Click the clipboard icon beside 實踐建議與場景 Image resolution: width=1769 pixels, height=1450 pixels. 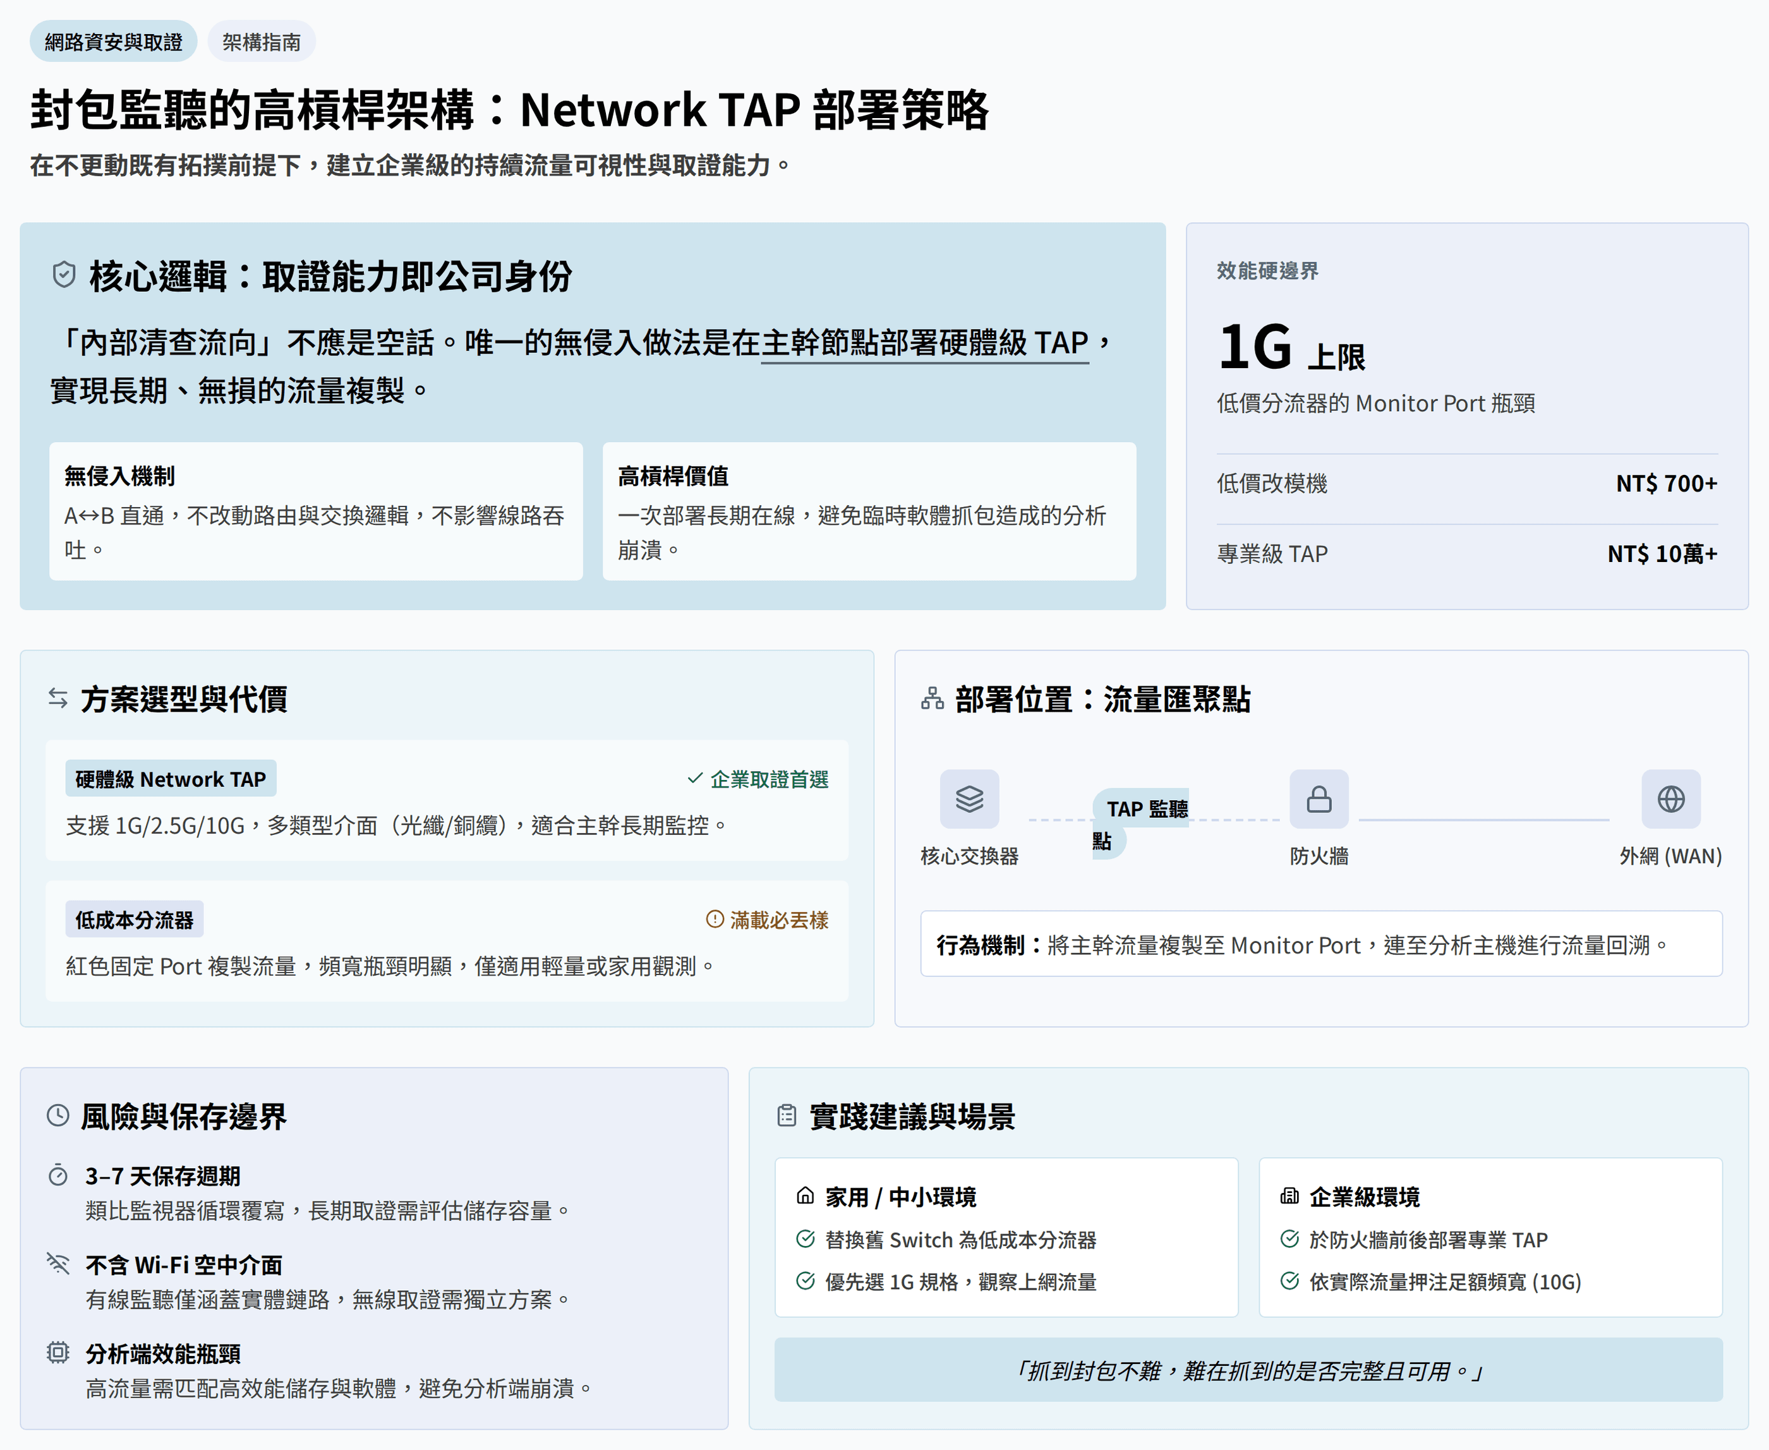point(787,1115)
